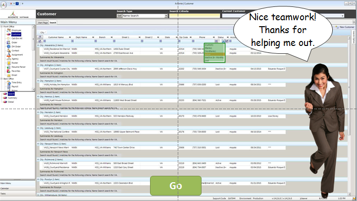Select Search in the customer submenu
The height and width of the screenshot is (201, 357).
click(x=11, y=94)
